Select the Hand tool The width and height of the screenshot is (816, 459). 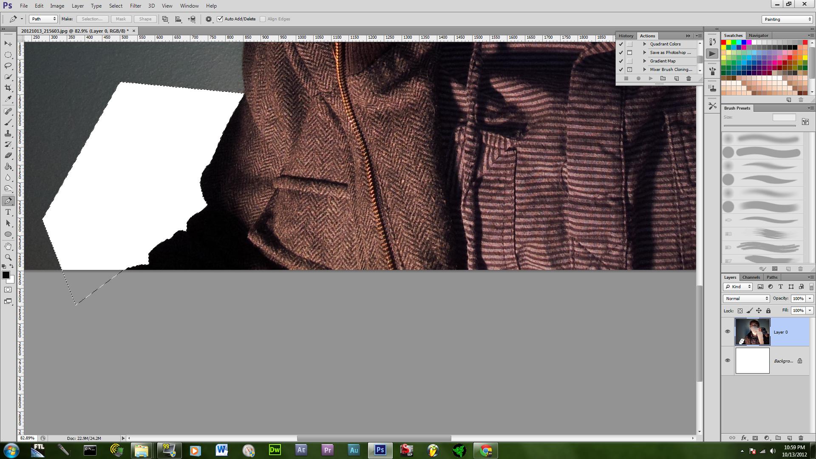pyautogui.click(x=8, y=246)
